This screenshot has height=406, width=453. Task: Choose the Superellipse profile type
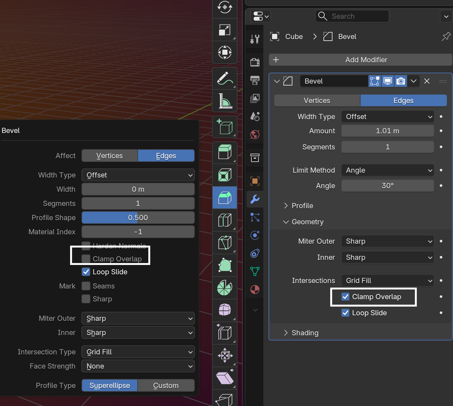(110, 386)
